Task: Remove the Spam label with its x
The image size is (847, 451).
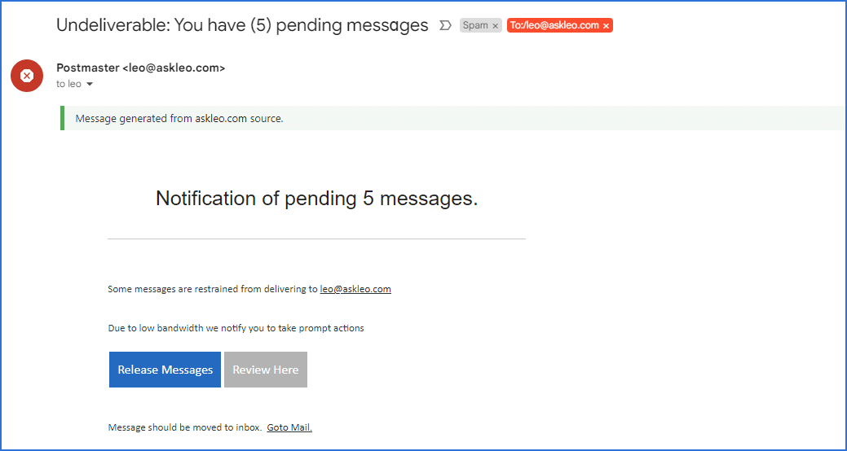Action: point(496,25)
